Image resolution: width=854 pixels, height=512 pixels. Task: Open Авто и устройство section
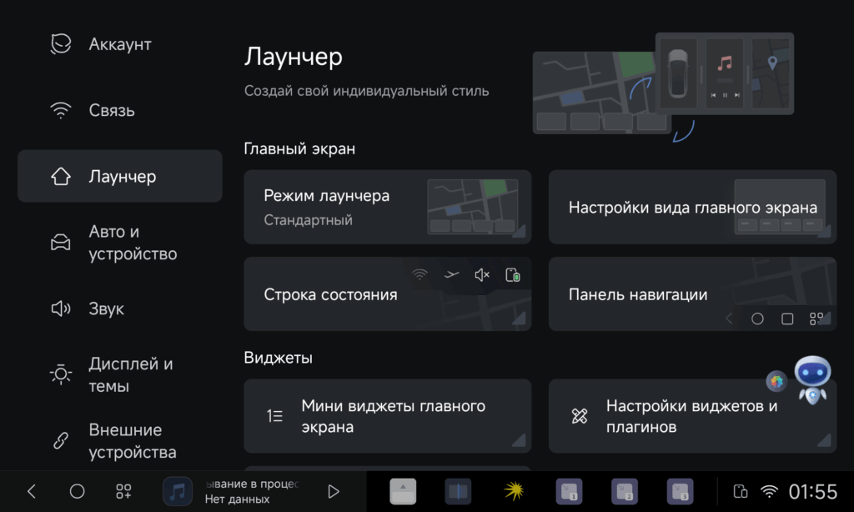pyautogui.click(x=120, y=243)
